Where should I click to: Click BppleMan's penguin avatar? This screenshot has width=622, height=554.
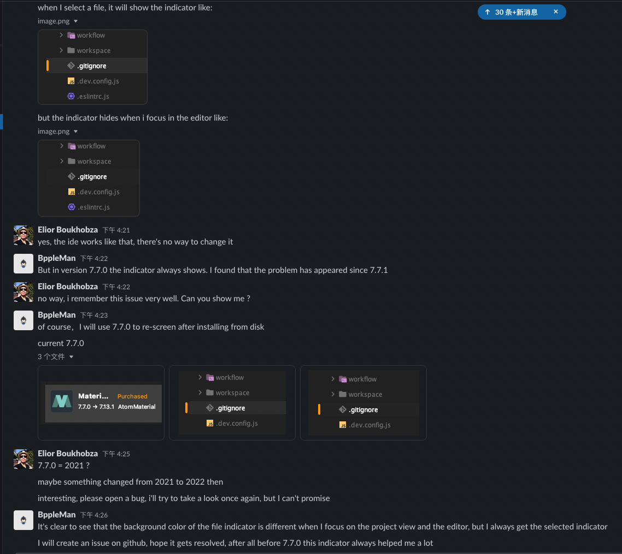(x=23, y=264)
